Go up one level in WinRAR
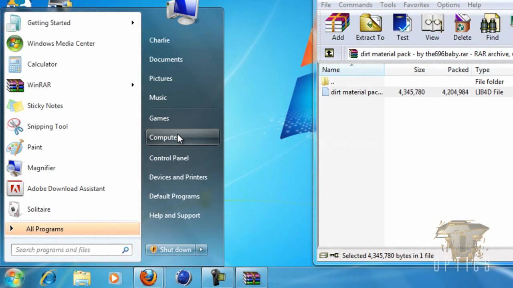 (329, 53)
